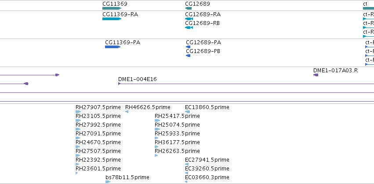This screenshot has width=374, height=184.
Task: Select the CG11369-RA transcript bar
Action: click(112, 19)
